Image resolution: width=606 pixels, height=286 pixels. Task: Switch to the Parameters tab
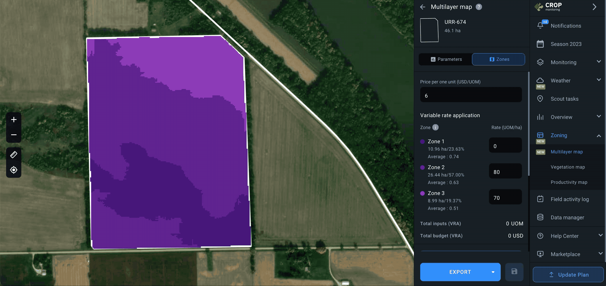(445, 59)
